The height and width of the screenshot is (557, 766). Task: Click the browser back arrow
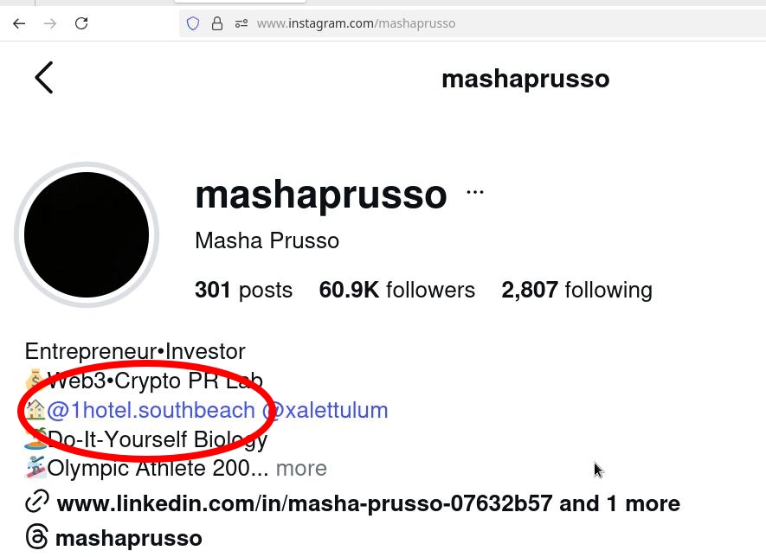(x=19, y=23)
